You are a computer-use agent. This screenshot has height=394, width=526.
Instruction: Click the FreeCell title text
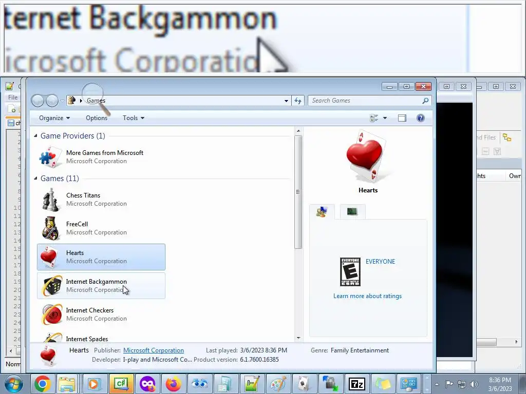tap(77, 224)
